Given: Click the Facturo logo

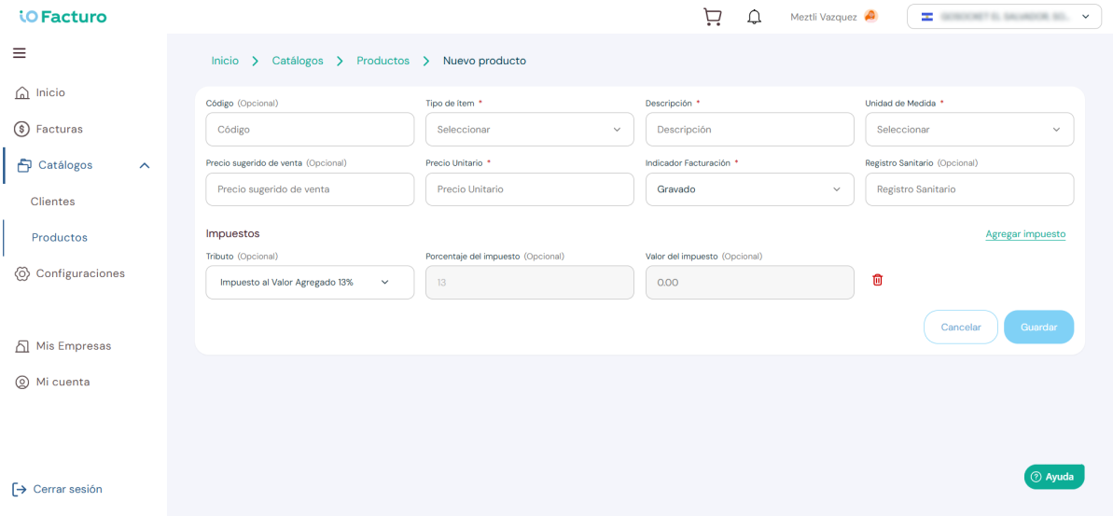Looking at the screenshot, I should (x=63, y=16).
